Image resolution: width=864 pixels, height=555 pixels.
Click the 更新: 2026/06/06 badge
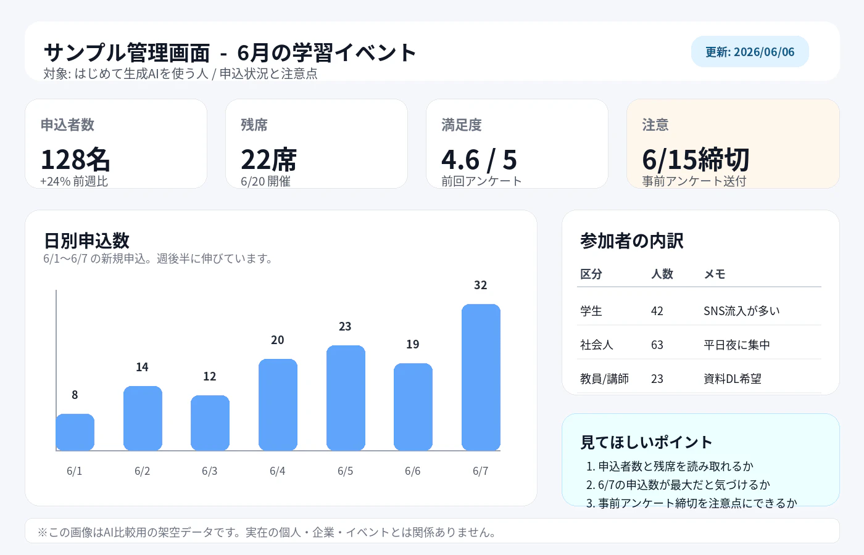click(x=750, y=52)
